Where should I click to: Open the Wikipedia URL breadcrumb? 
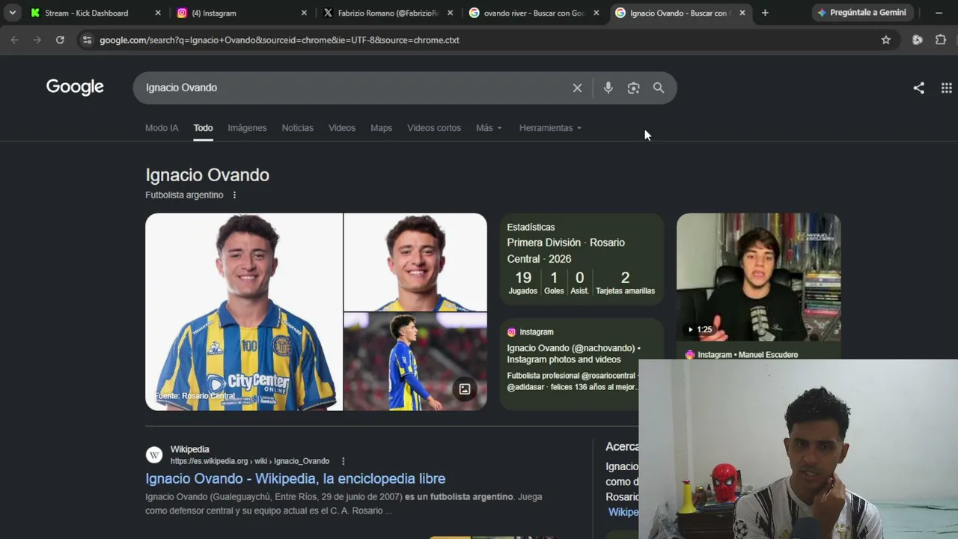coord(250,461)
